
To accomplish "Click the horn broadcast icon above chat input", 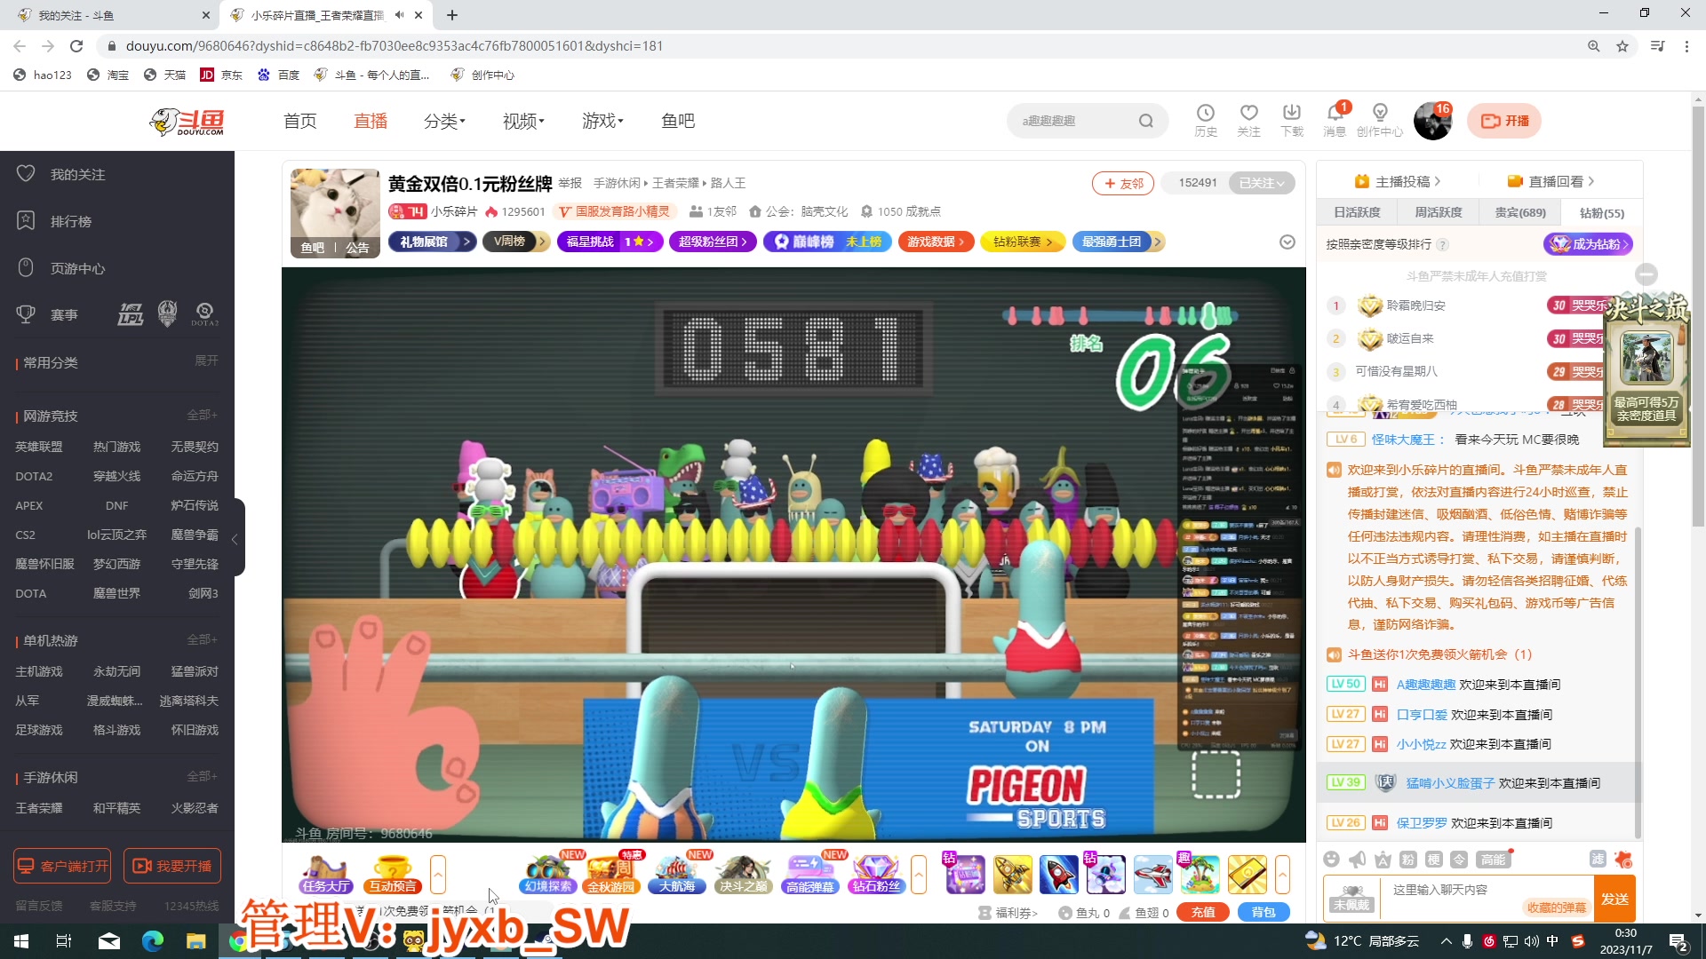I will (x=1357, y=859).
